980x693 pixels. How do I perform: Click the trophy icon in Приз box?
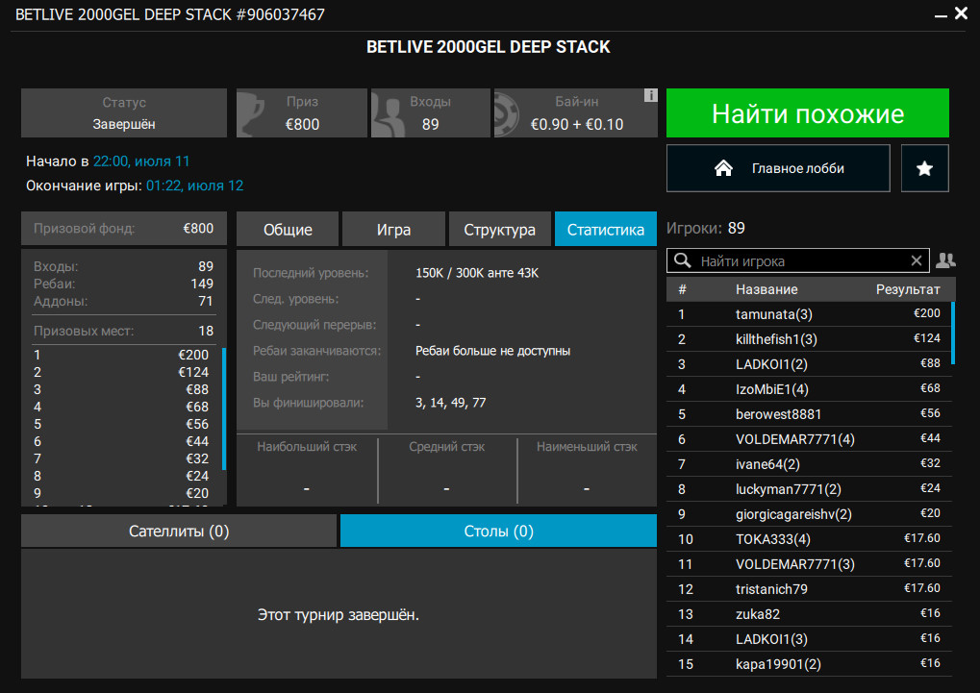point(252,112)
